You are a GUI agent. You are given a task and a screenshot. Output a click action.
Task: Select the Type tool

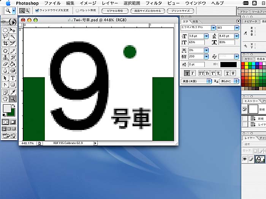(x=13, y=78)
